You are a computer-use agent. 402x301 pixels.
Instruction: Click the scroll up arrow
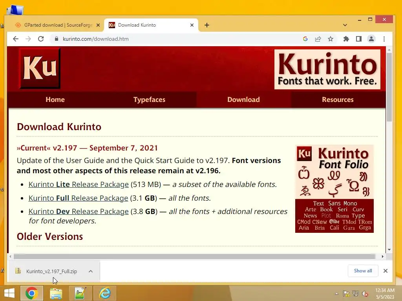coord(389,50)
